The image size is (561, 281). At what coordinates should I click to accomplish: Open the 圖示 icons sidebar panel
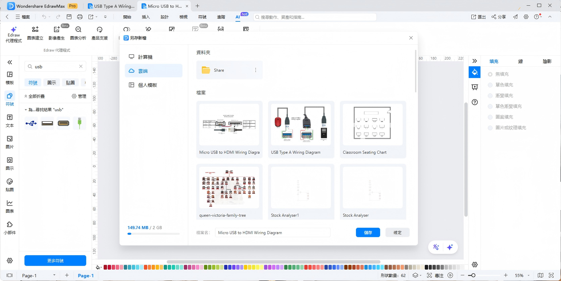coord(10,163)
